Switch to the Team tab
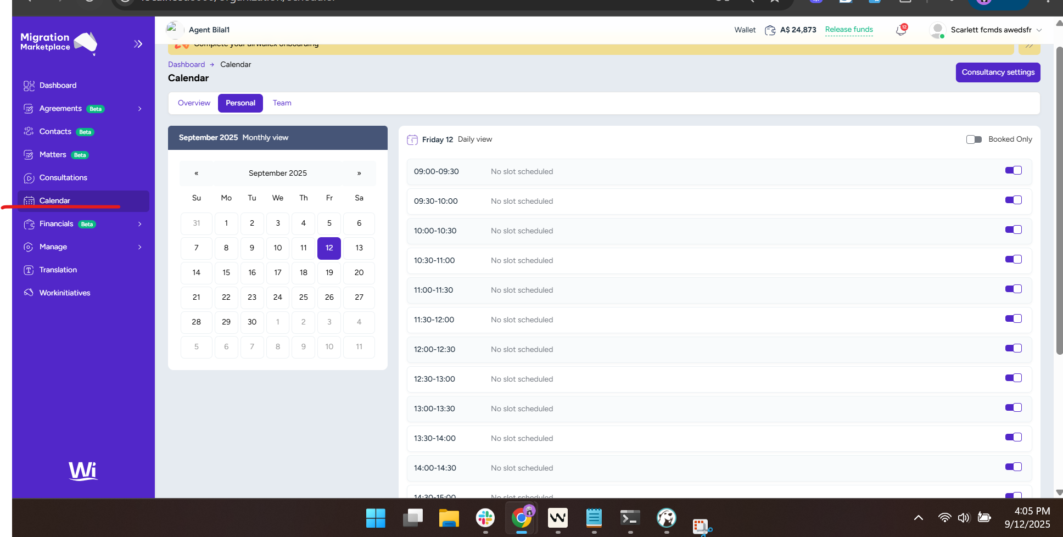 282,103
